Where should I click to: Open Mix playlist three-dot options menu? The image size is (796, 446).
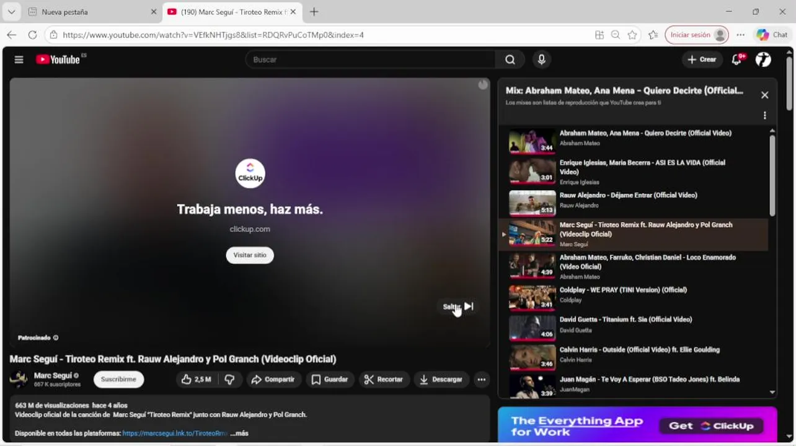(x=764, y=115)
